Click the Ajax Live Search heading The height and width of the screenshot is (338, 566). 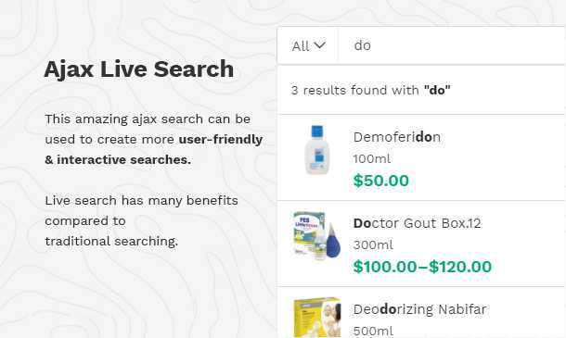139,69
